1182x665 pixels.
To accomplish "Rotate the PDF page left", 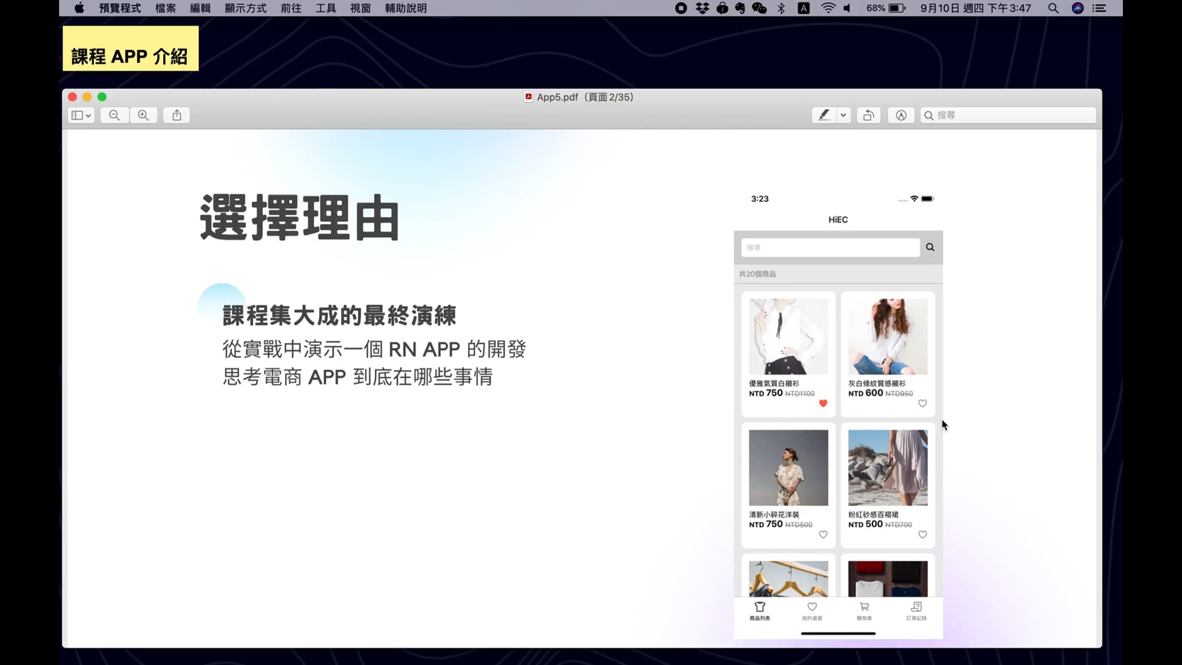I will coord(868,115).
